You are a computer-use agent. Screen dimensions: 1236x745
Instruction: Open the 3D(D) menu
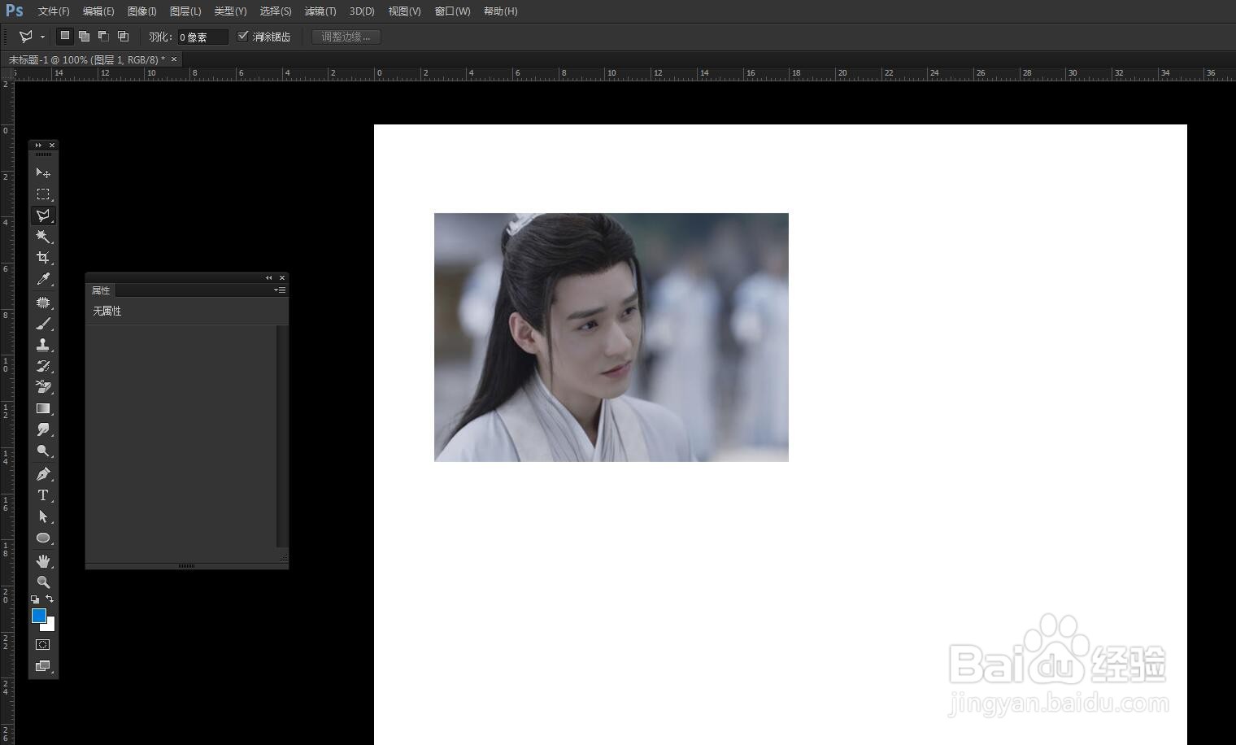[362, 11]
